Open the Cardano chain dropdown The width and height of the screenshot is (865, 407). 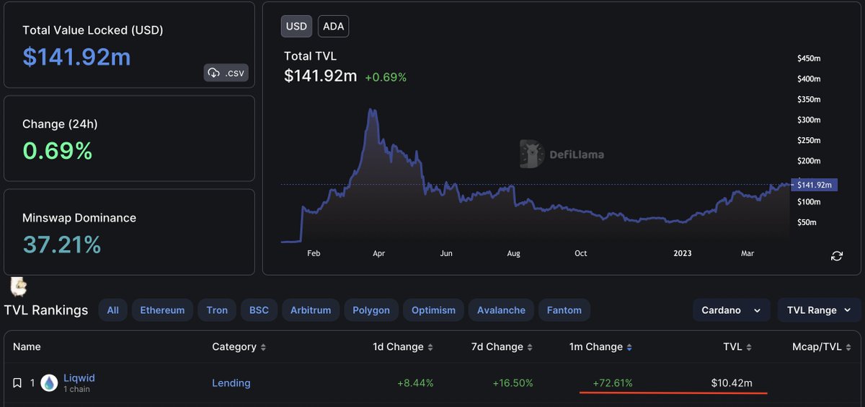pyautogui.click(x=731, y=310)
